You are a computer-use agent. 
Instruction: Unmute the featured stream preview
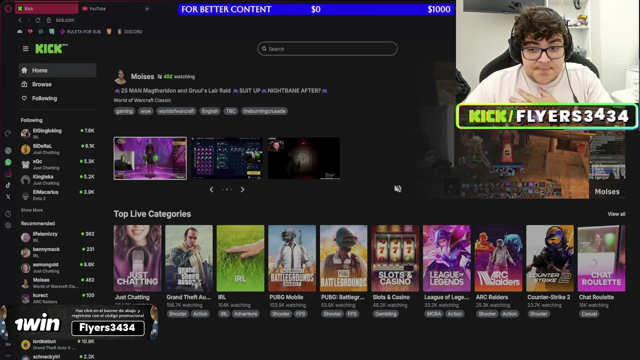tap(397, 188)
